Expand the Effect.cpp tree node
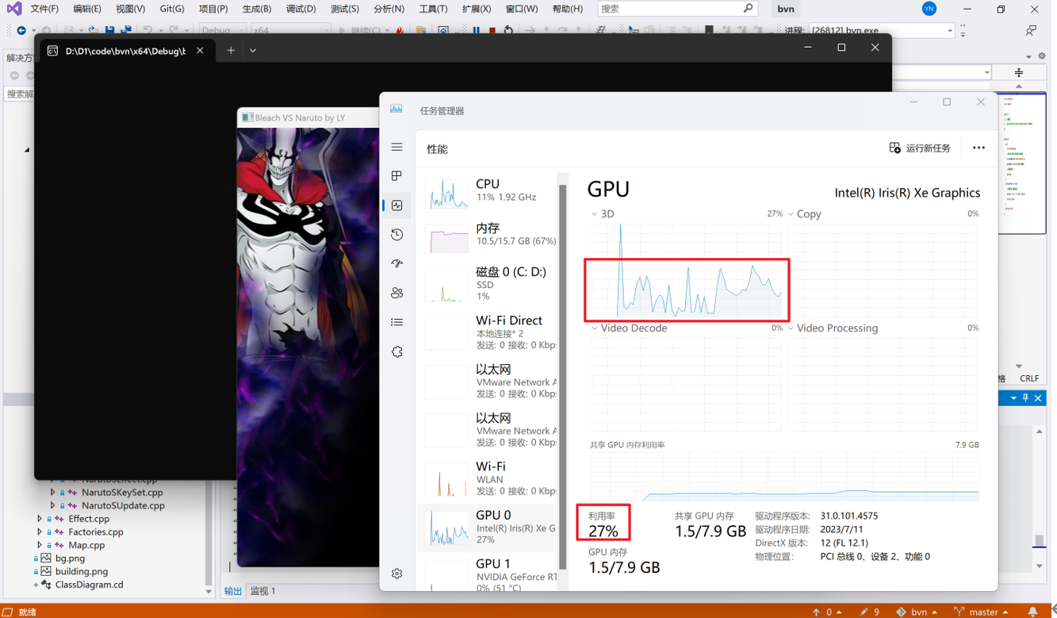1057x618 pixels. pos(40,519)
